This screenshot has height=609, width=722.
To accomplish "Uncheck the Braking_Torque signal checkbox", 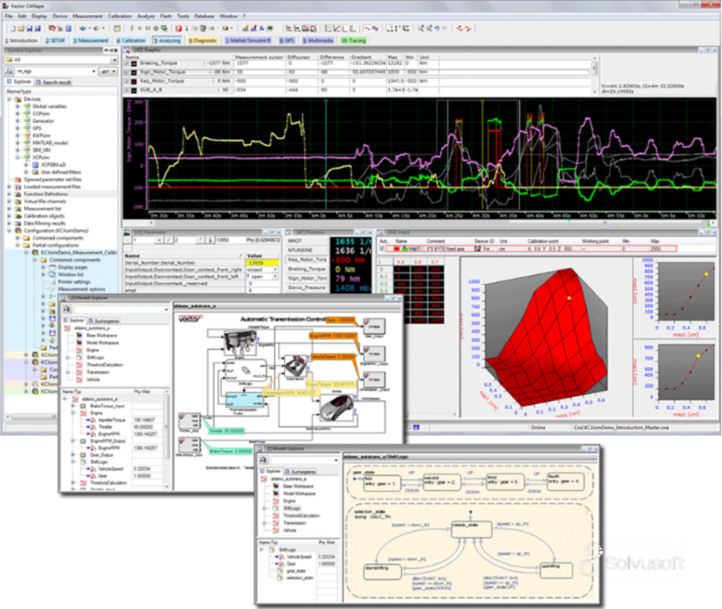I will click(x=128, y=63).
